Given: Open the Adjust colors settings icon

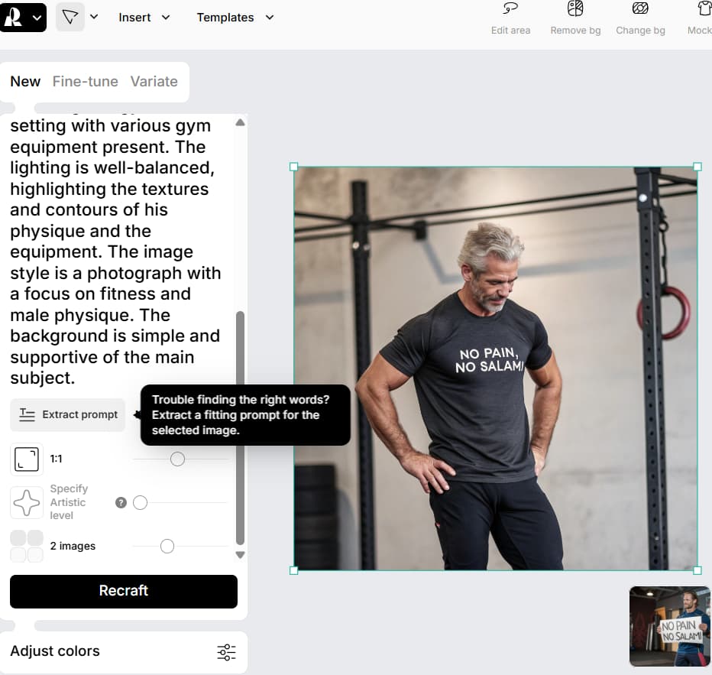Looking at the screenshot, I should [x=226, y=652].
